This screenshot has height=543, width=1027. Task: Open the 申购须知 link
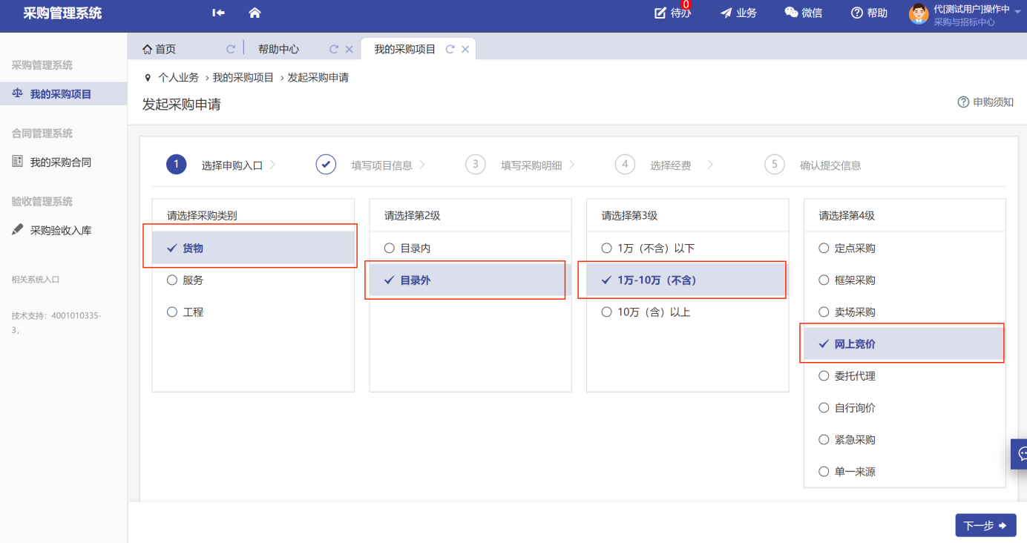985,102
